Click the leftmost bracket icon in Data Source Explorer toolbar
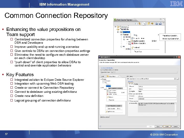Image resolution: width=184 pixels, height=138 pixels. (x=136, y=24)
